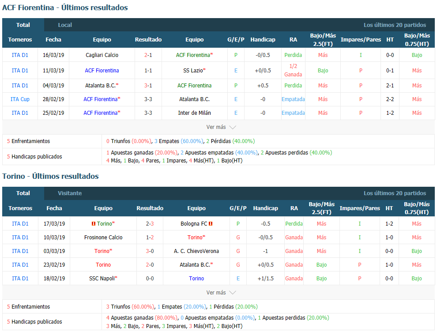Image resolution: width=437 pixels, height=332 pixels.
Task: Click Frosinone Calcio team name
Action: (103, 237)
